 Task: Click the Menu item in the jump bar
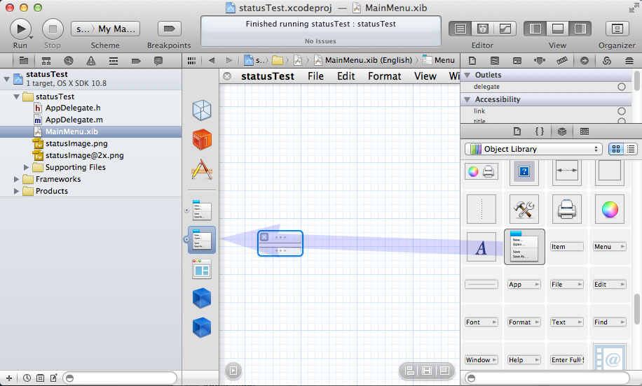point(439,60)
